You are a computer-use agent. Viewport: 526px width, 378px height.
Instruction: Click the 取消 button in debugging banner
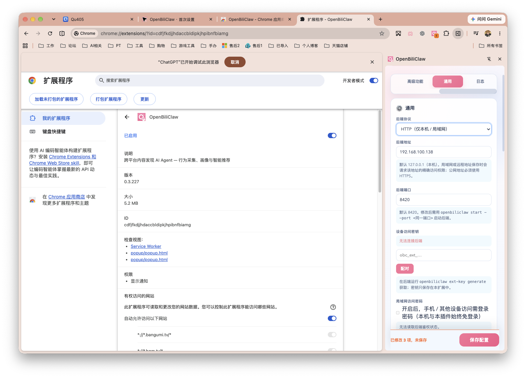point(235,62)
